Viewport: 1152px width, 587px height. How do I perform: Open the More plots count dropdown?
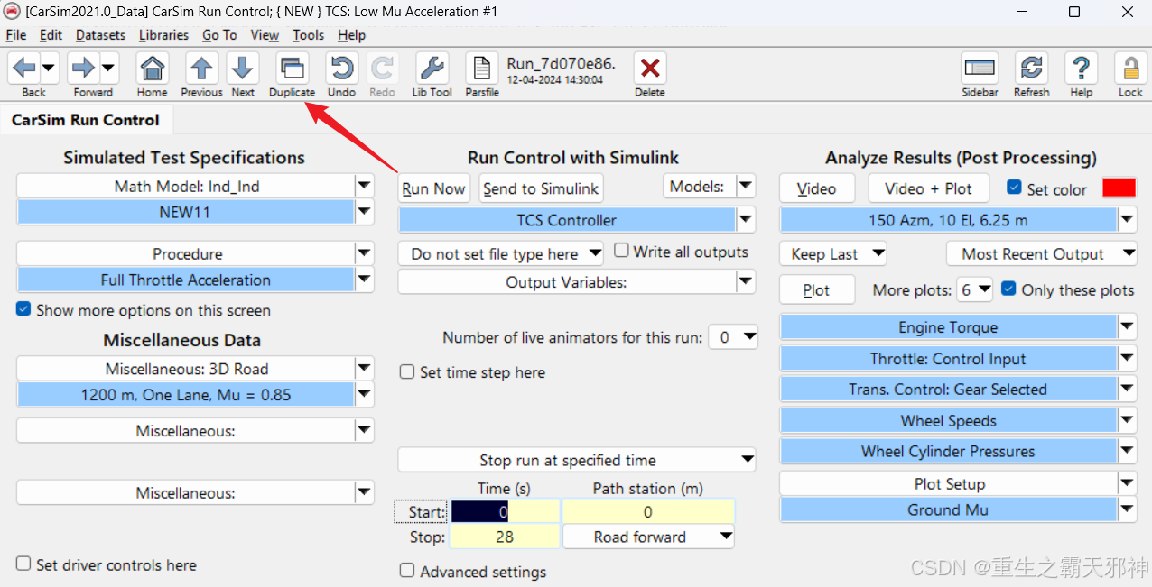[976, 290]
